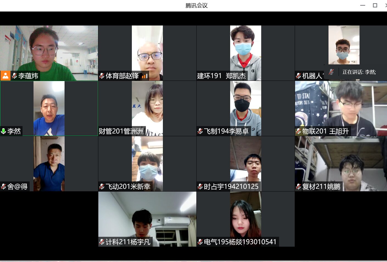Toggle the muted mic icon for 复材211姚鹏
Viewport: 387px width, 262px height.
click(299, 187)
